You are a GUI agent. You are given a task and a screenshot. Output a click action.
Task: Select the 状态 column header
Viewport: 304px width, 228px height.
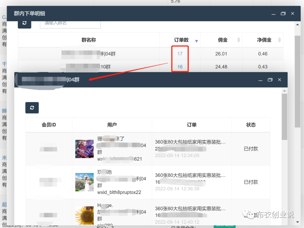(251, 125)
